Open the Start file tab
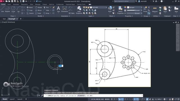The height and width of the screenshot is (101, 180). point(4,19)
